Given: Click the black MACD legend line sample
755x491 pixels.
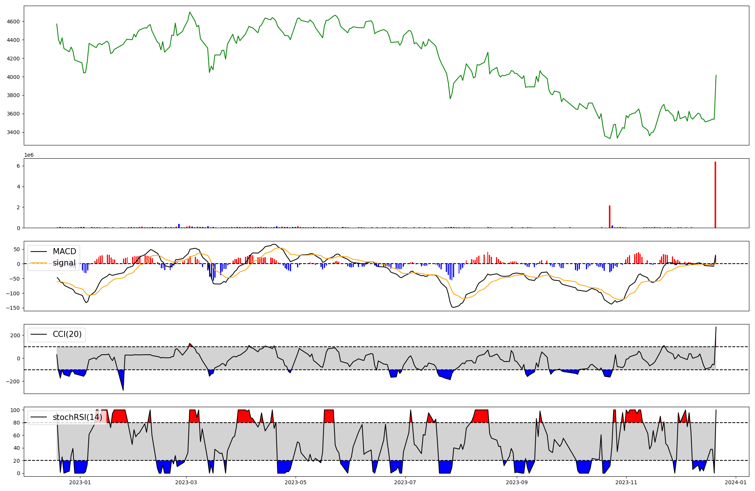Looking at the screenshot, I should coord(39,252).
